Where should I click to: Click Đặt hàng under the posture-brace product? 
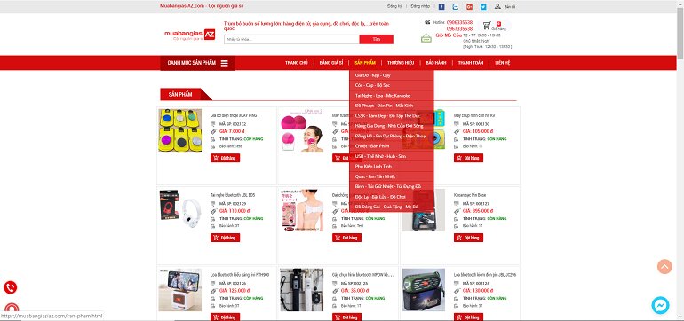(346, 238)
